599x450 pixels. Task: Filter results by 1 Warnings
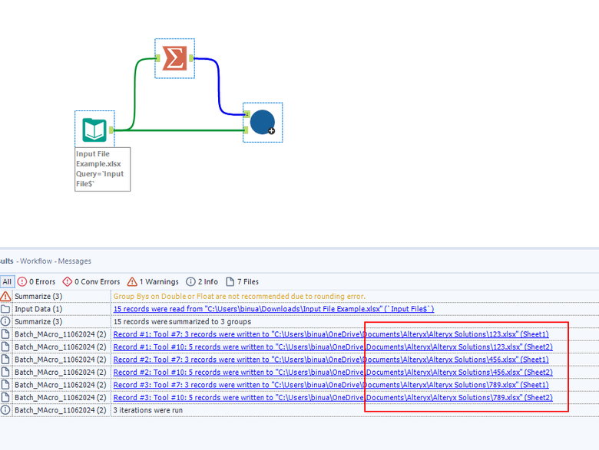click(x=153, y=282)
